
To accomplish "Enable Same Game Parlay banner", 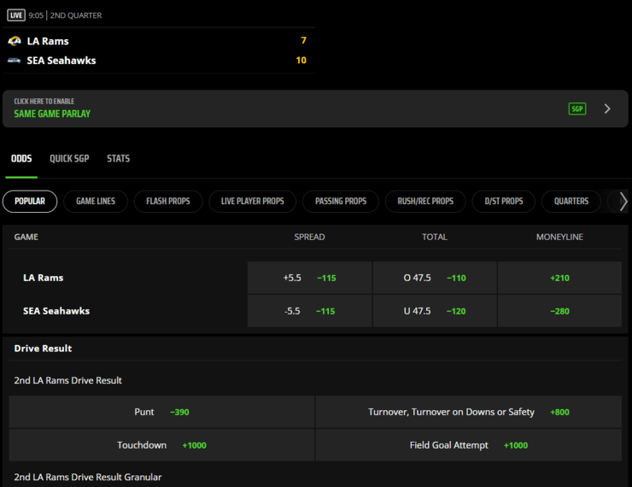I will pyautogui.click(x=315, y=109).
